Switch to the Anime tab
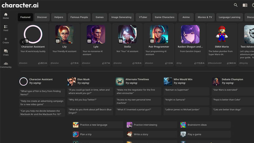The height and width of the screenshot is (143, 254). point(186,17)
